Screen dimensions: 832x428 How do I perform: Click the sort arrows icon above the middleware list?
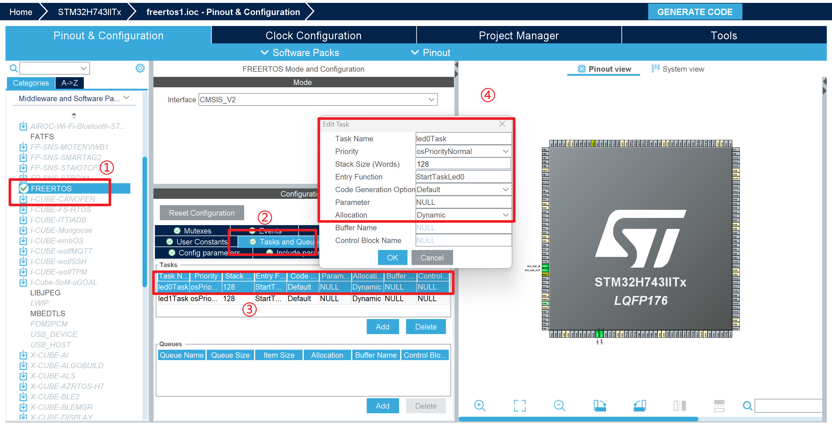pos(74,115)
